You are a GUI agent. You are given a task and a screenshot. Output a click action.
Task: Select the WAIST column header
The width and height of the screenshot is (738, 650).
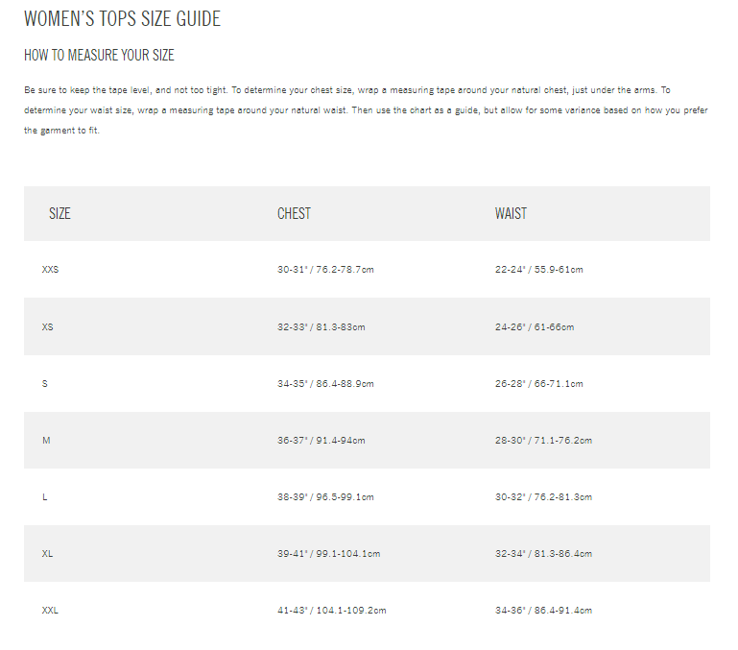(511, 214)
